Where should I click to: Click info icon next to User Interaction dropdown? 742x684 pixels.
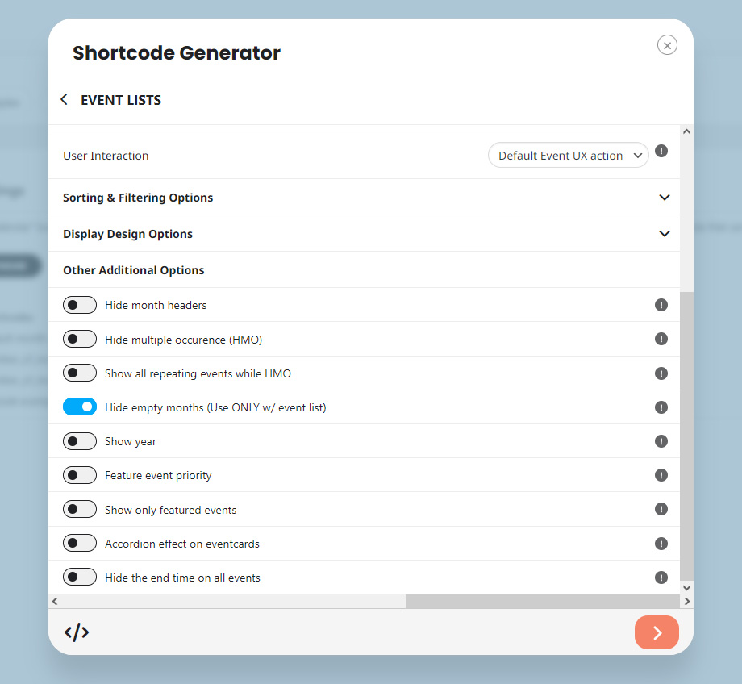tap(661, 151)
